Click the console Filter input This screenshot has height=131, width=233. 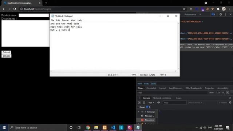(175, 103)
